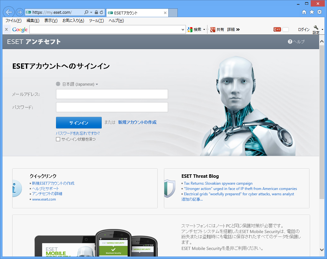
Task: Open Electrical grids cyber attacks article
Action: click(x=239, y=194)
